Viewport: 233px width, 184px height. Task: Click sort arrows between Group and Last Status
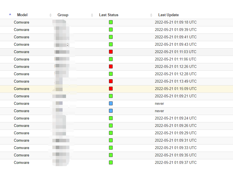point(92,15)
